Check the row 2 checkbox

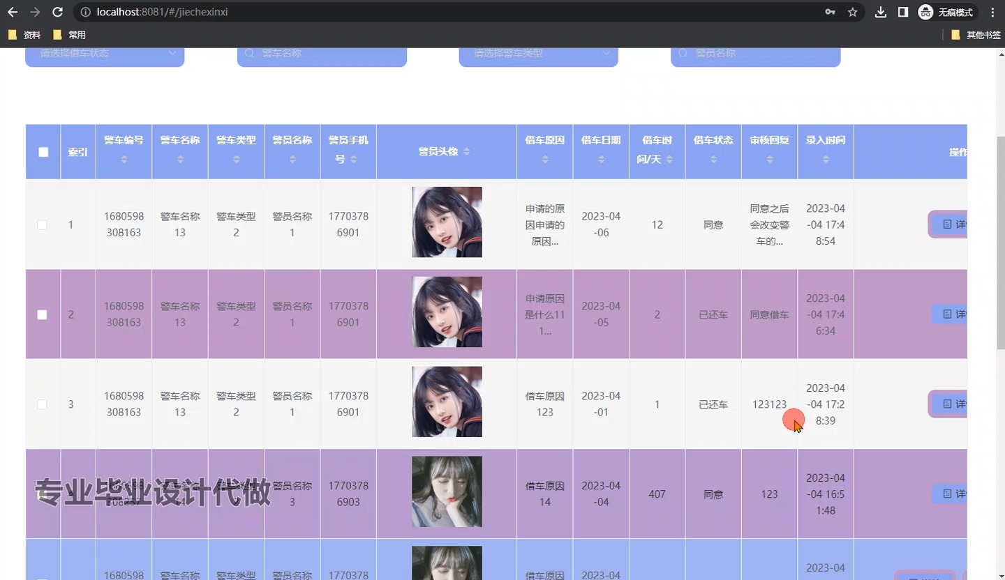tap(42, 315)
